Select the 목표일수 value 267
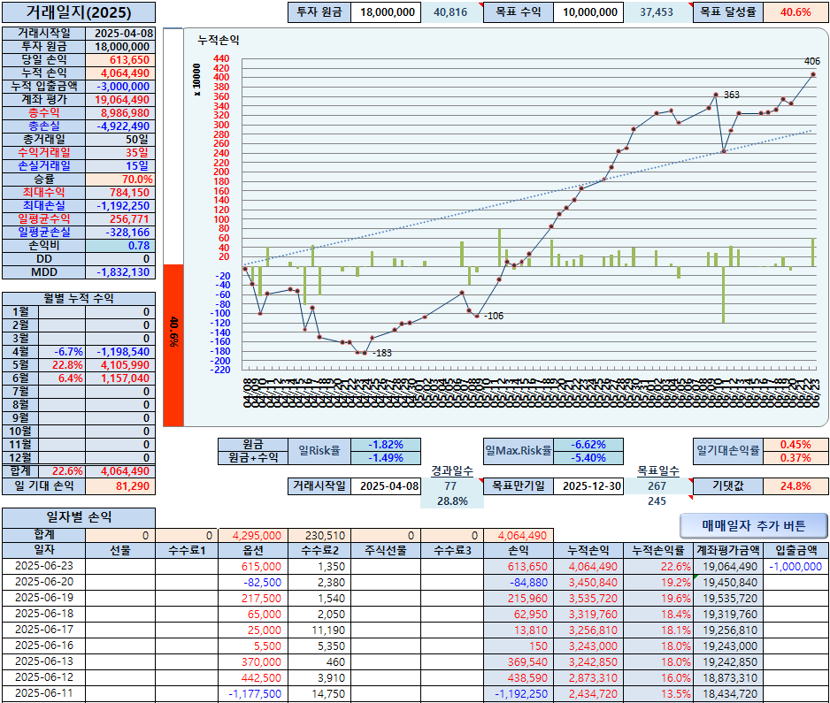The height and width of the screenshot is (703, 830). click(x=658, y=485)
